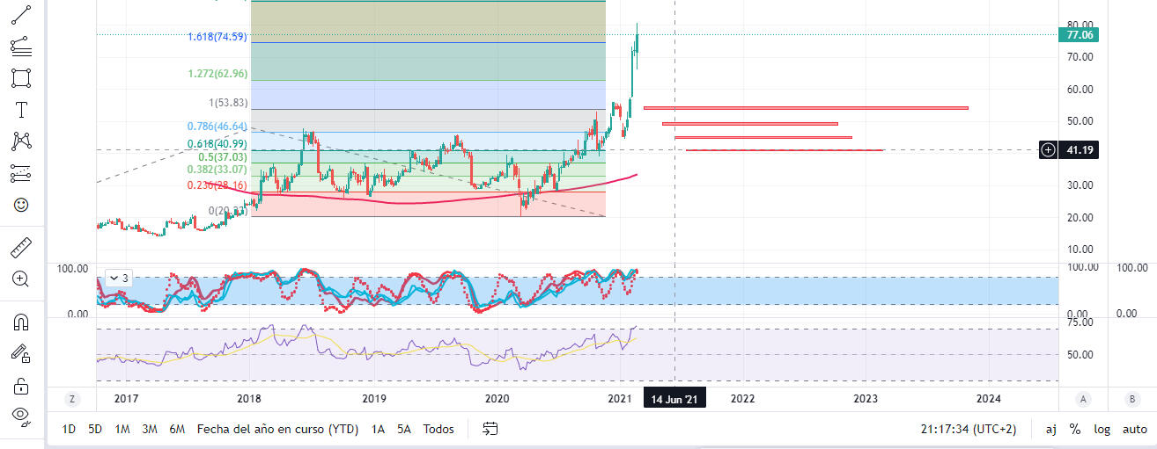
Task: Open the chart patterns tool
Action: 20,141
